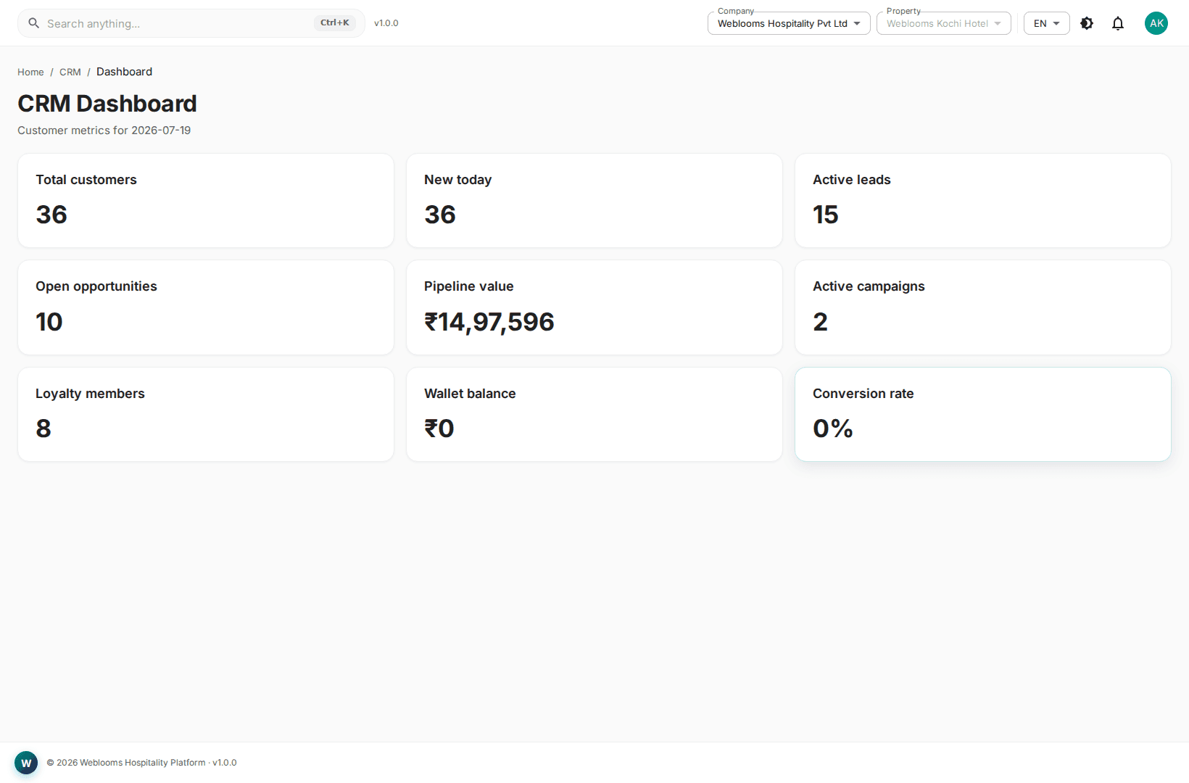Open the Loyalty members card
Screen dimensions: 1189x783
(x=206, y=415)
